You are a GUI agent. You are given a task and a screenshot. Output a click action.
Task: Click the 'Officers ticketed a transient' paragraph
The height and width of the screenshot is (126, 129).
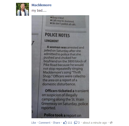pyautogui.click(x=65, y=99)
